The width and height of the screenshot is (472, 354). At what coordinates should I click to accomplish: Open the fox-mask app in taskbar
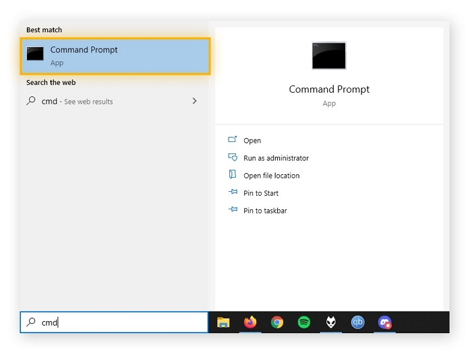tap(331, 322)
